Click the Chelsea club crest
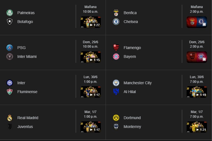This screenshot has width=212, height=141. click(x=116, y=22)
